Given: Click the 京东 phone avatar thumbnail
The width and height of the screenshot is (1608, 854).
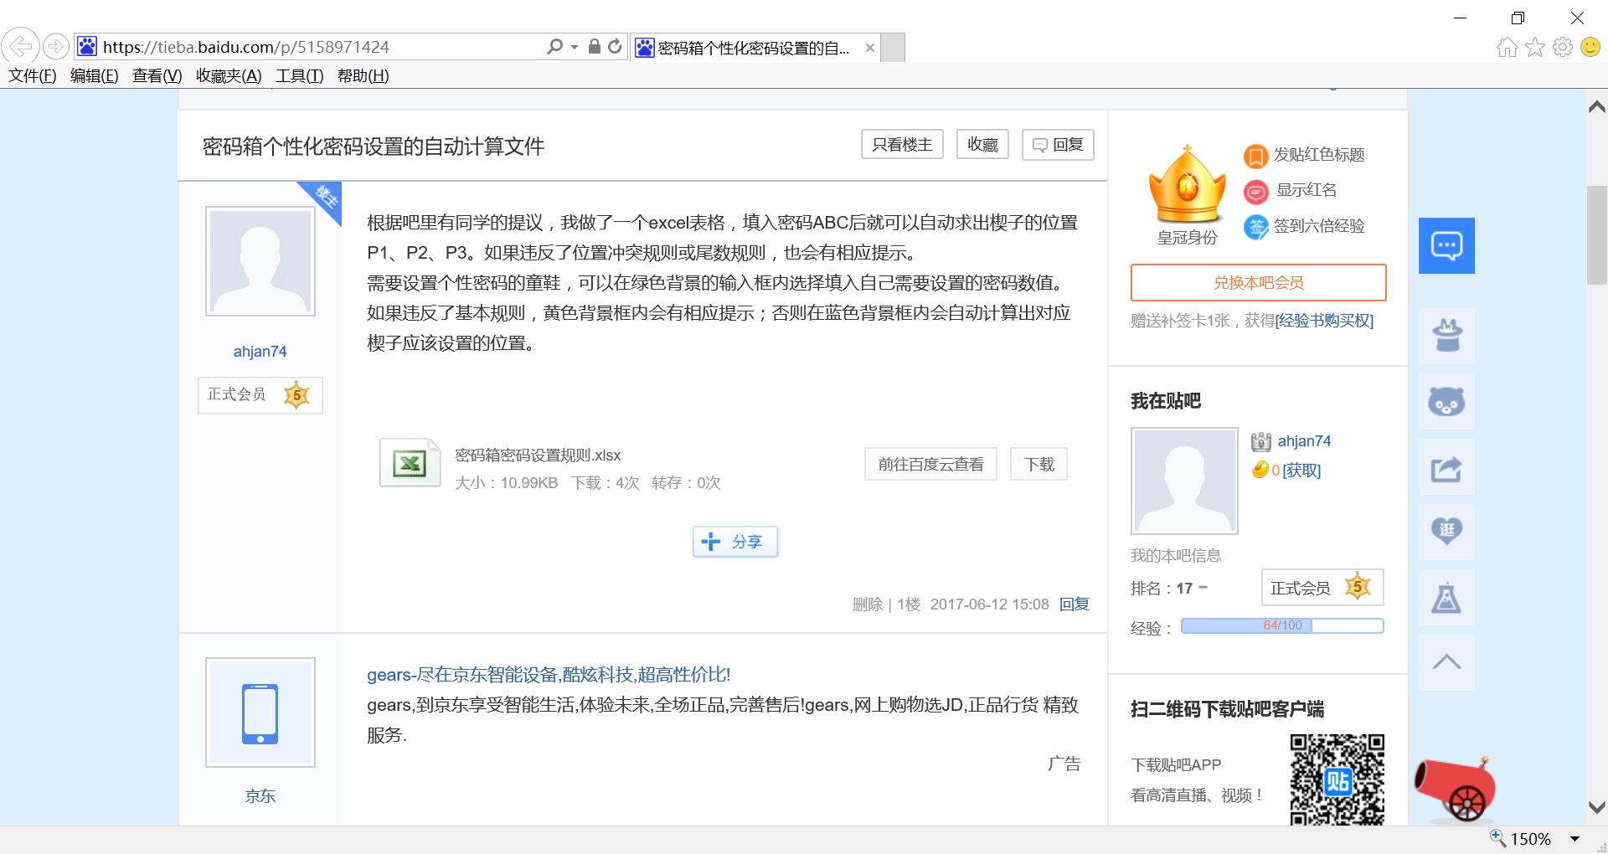Looking at the screenshot, I should pyautogui.click(x=260, y=713).
